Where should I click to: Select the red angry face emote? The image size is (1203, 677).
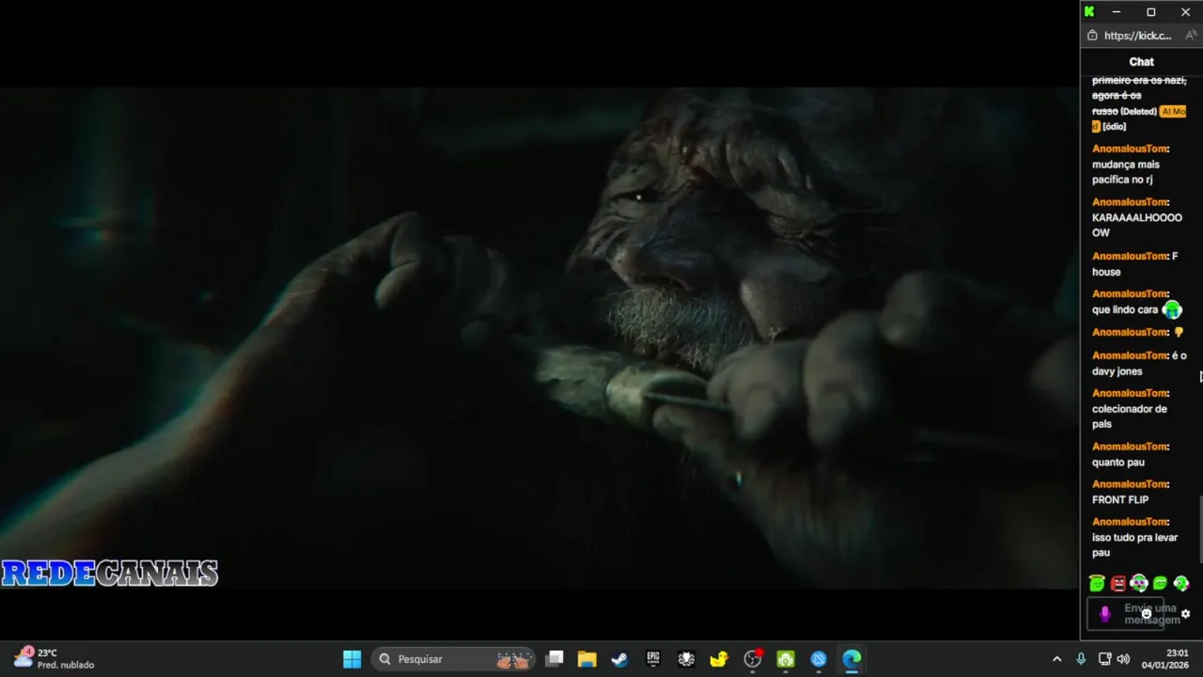(1117, 584)
